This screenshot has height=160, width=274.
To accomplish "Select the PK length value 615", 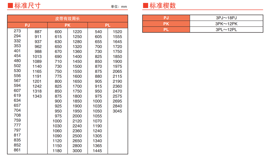I will coord(58,37).
